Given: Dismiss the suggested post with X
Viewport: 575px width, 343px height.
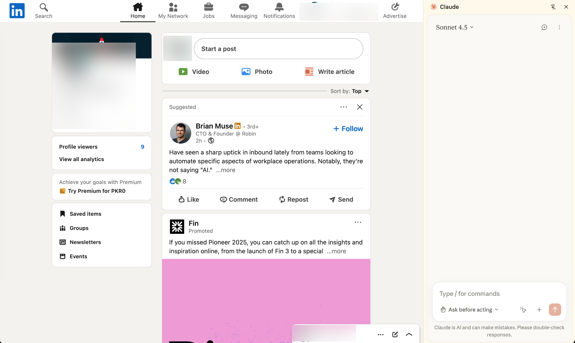Looking at the screenshot, I should (x=359, y=107).
